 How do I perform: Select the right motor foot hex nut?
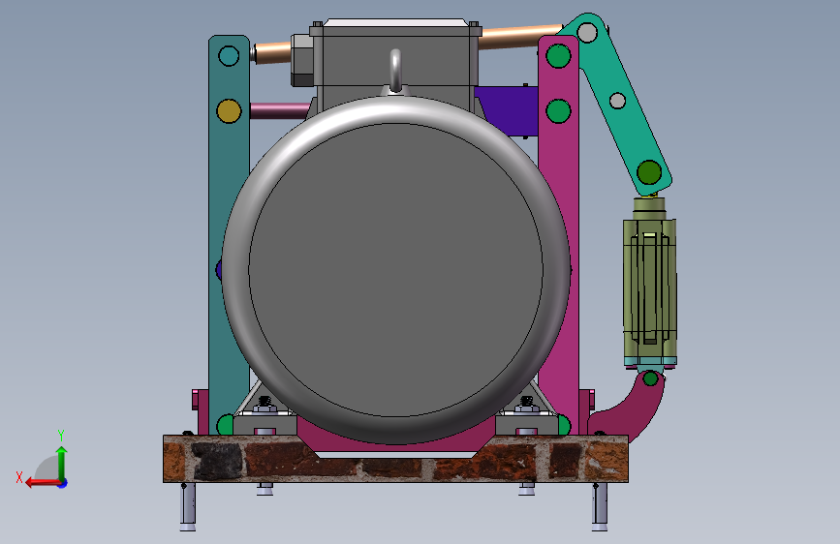[527, 408]
